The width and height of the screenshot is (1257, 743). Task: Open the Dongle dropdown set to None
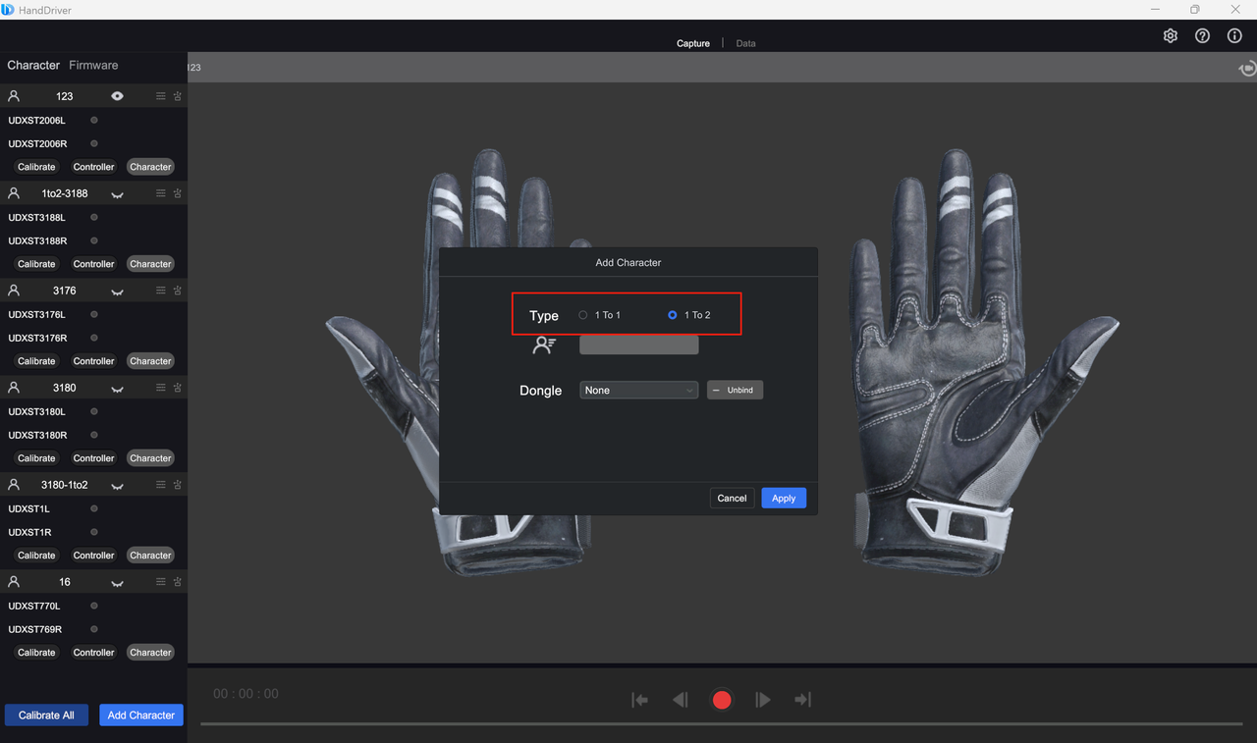638,391
